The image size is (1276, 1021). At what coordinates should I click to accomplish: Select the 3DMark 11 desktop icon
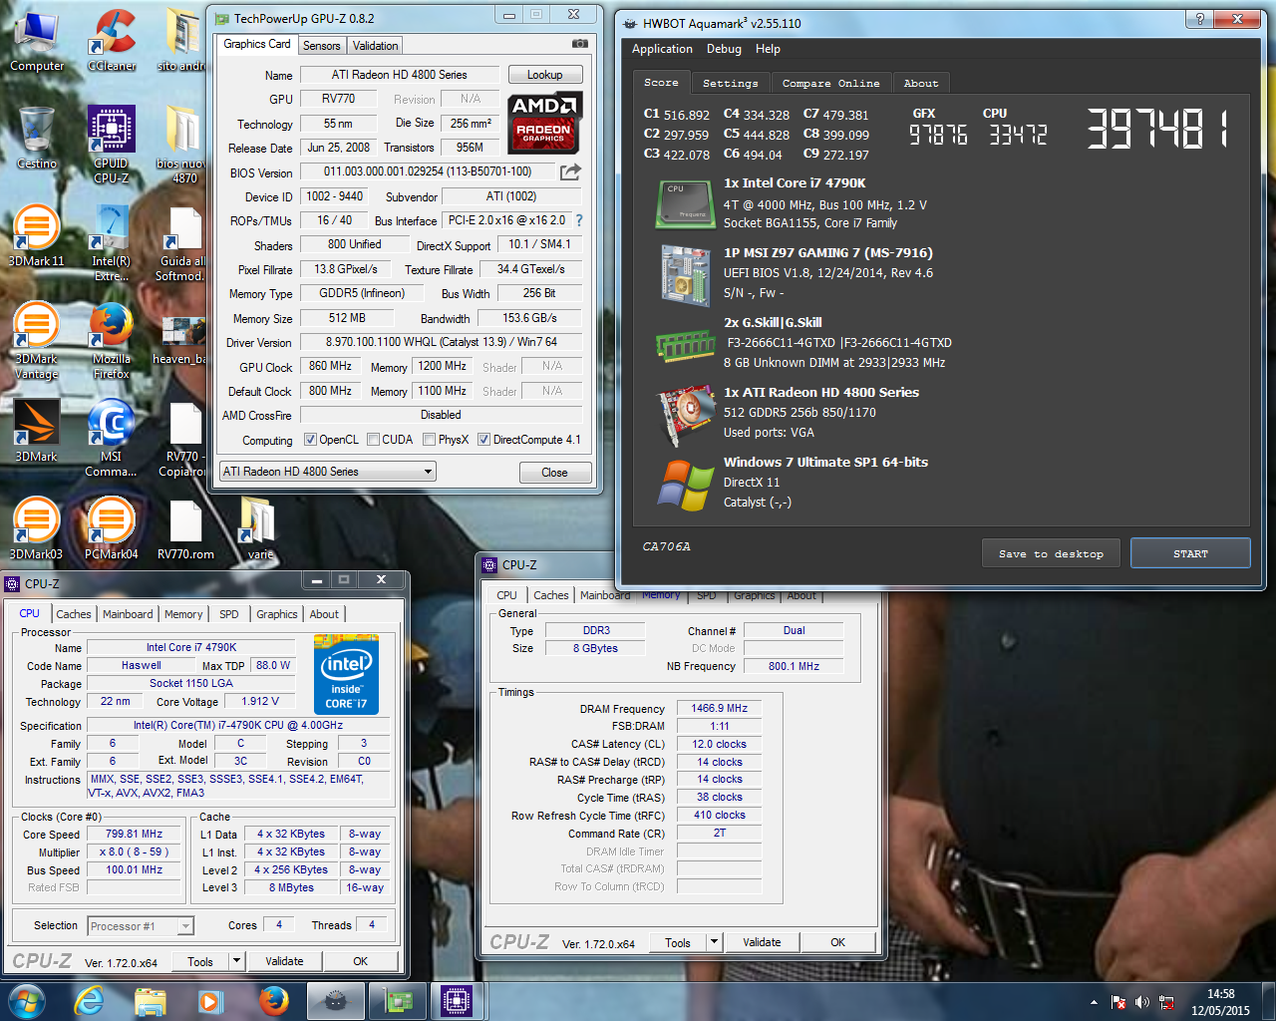[36, 235]
